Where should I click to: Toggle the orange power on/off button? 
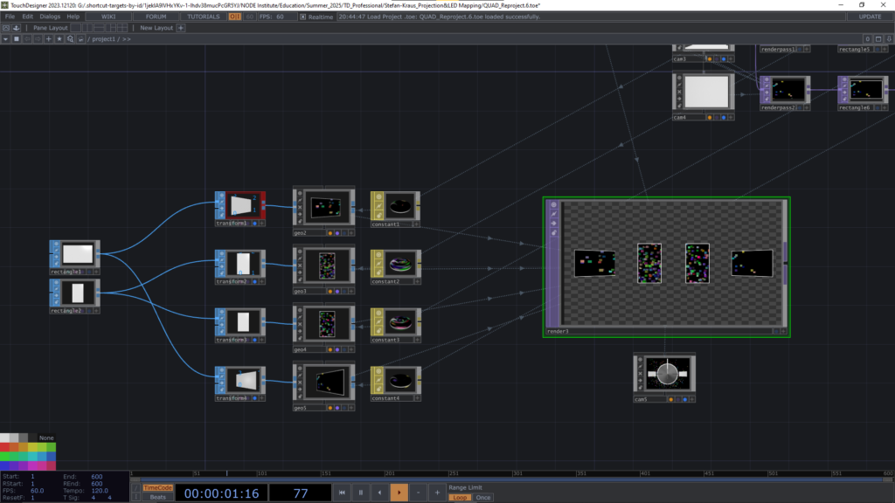234,17
